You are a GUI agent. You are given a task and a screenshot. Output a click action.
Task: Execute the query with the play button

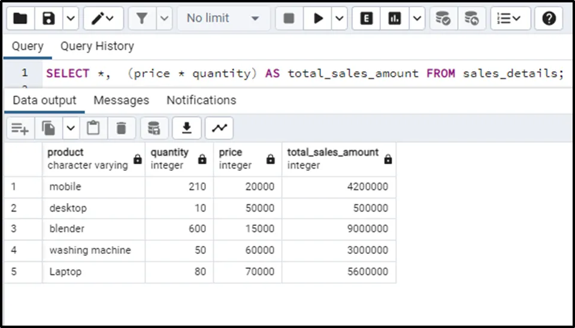pyautogui.click(x=317, y=19)
